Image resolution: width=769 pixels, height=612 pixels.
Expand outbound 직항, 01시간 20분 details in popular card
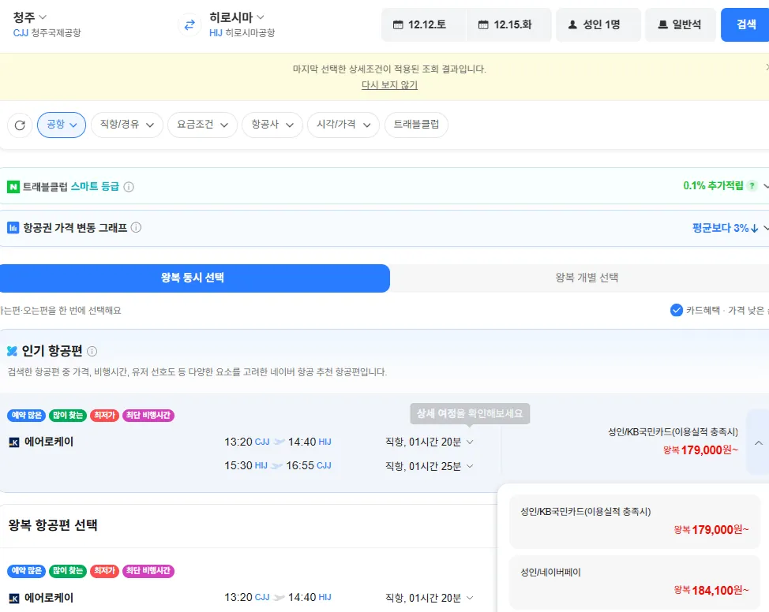[430, 442]
